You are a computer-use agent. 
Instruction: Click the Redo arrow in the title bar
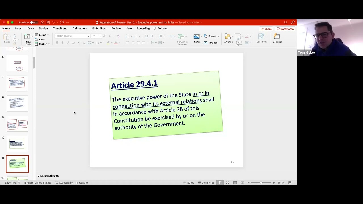(x=62, y=22)
